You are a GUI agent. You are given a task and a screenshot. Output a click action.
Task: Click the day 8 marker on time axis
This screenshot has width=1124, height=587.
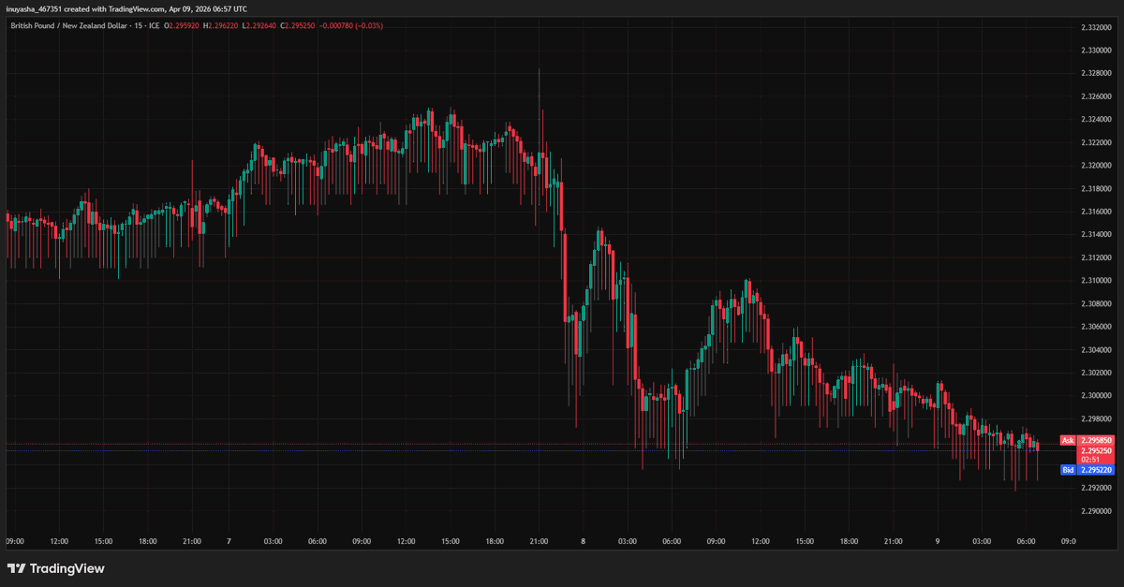pos(583,541)
